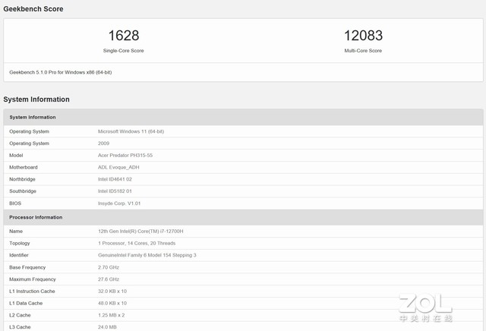Click the Northbridge row label
Viewport: 486px width, 331px height.
22,179
